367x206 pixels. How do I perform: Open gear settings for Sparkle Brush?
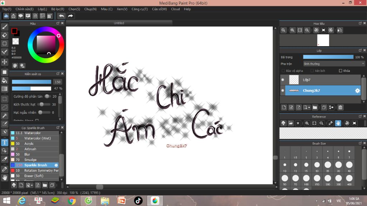pyautogui.click(x=56, y=165)
